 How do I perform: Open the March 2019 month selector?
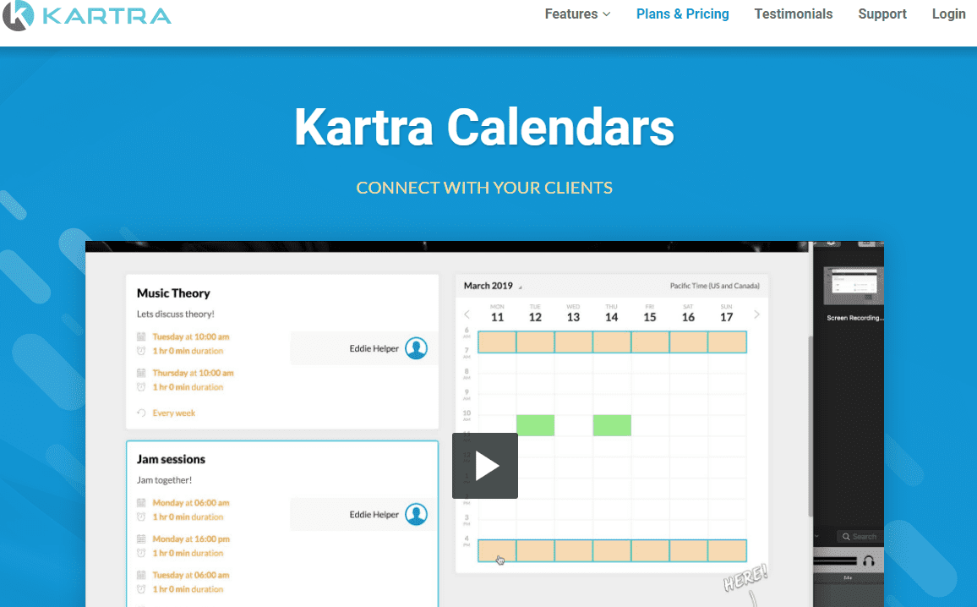[489, 286]
